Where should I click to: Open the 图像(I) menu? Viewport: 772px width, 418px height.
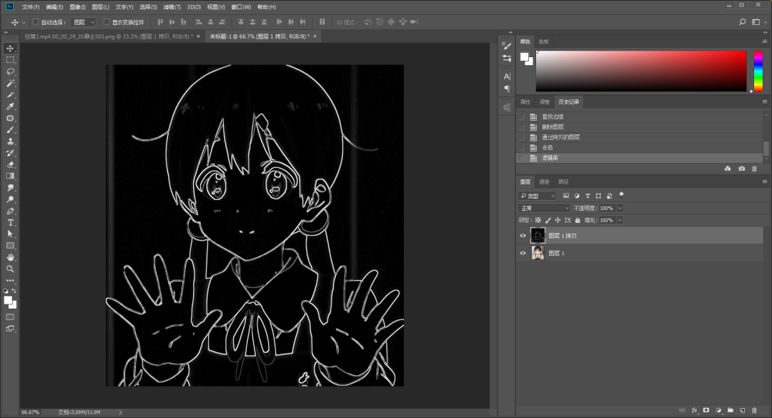[77, 7]
